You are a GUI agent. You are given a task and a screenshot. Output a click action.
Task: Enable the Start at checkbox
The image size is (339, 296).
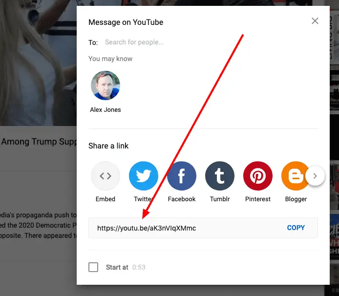pyautogui.click(x=93, y=267)
